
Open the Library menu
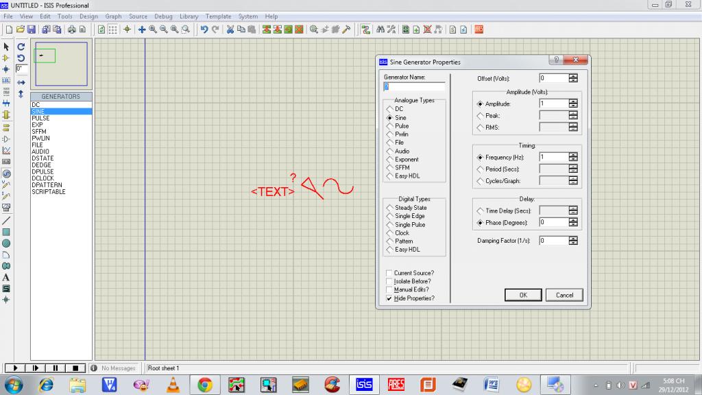189,16
